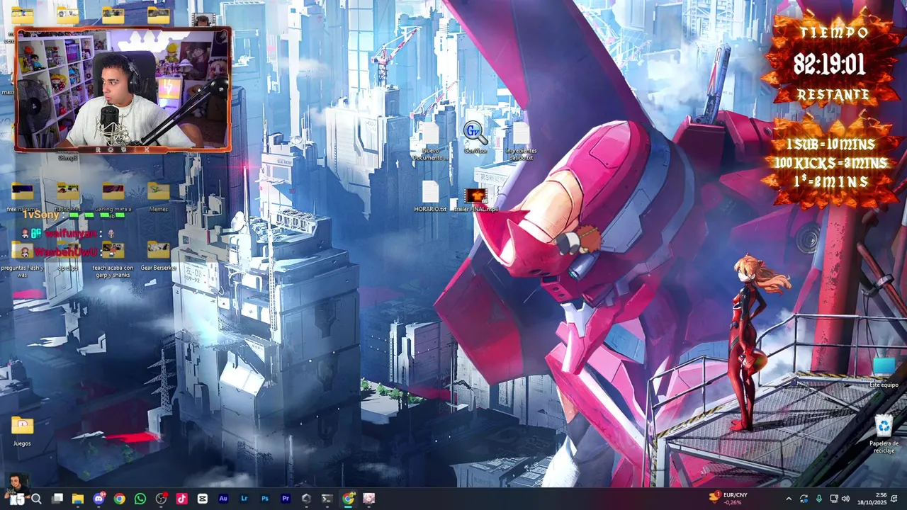Open the anime avatar app on taskbar
This screenshot has height=510, width=907.
pos(368,499)
